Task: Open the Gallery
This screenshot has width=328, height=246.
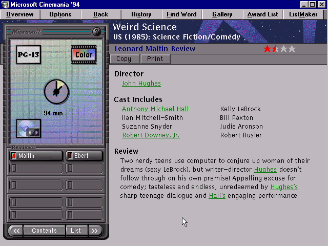Action: coord(222,14)
